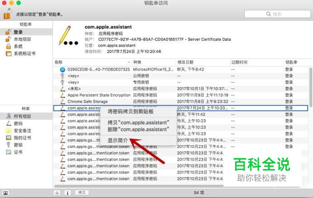
Task: Select the 本地项目 keychain
Action: [x=26, y=39]
